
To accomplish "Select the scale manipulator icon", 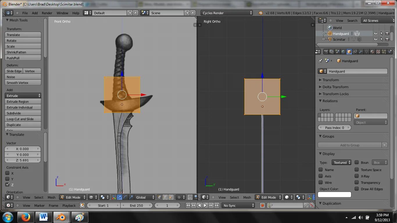I will click(x=131, y=197).
